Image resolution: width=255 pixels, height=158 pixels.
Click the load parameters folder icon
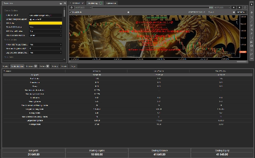(61, 3)
